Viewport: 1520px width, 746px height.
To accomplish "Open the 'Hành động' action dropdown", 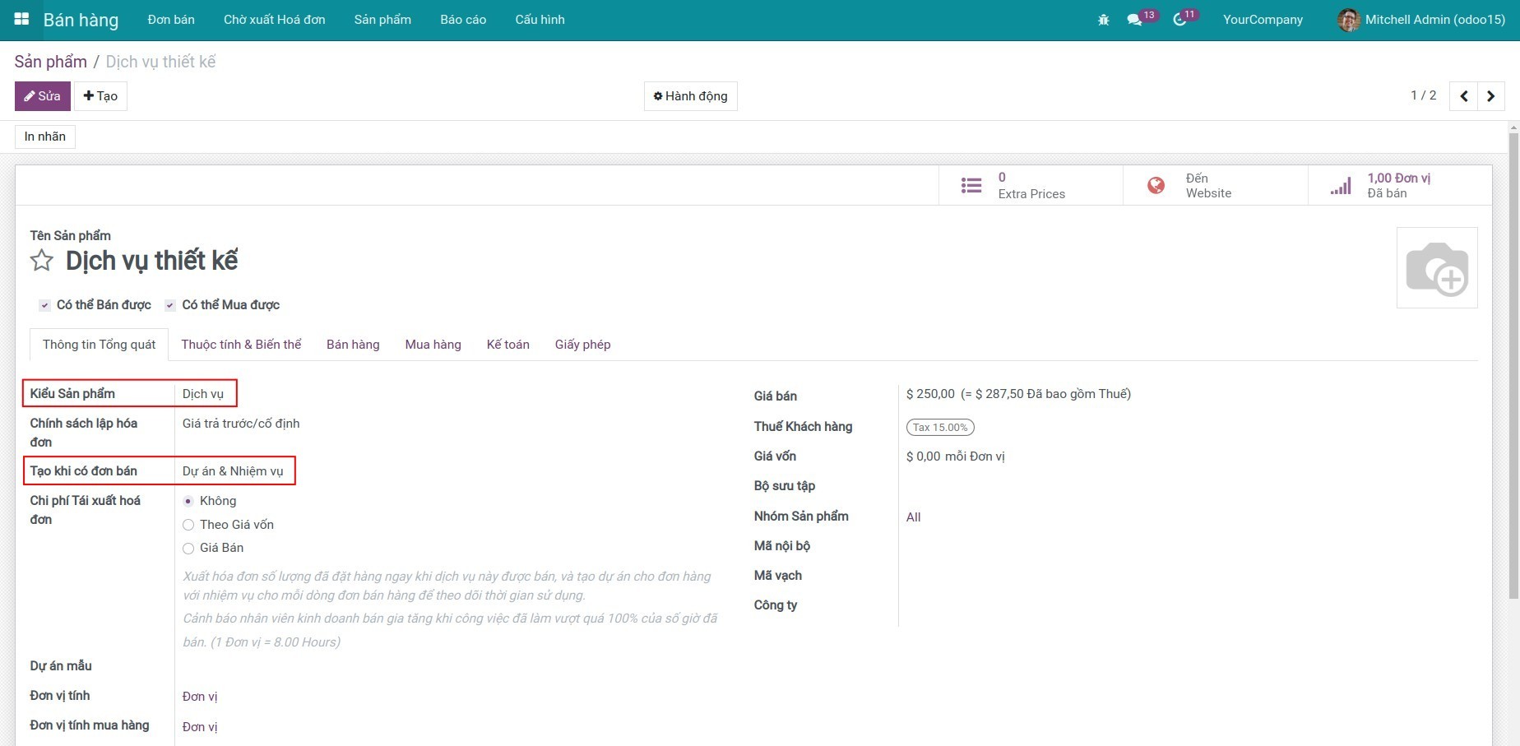I will click(690, 96).
